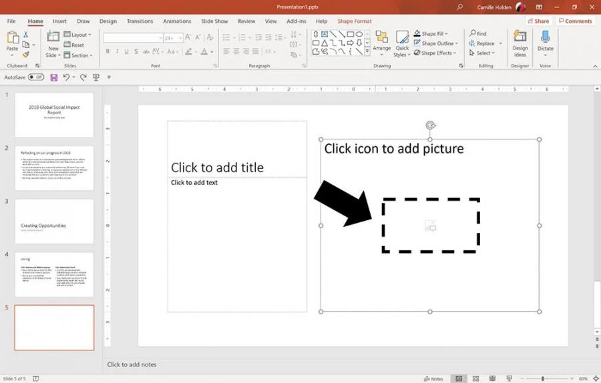Click the Text Highlight Color button
Image resolution: width=601 pixels, height=383 pixels.
click(x=188, y=51)
